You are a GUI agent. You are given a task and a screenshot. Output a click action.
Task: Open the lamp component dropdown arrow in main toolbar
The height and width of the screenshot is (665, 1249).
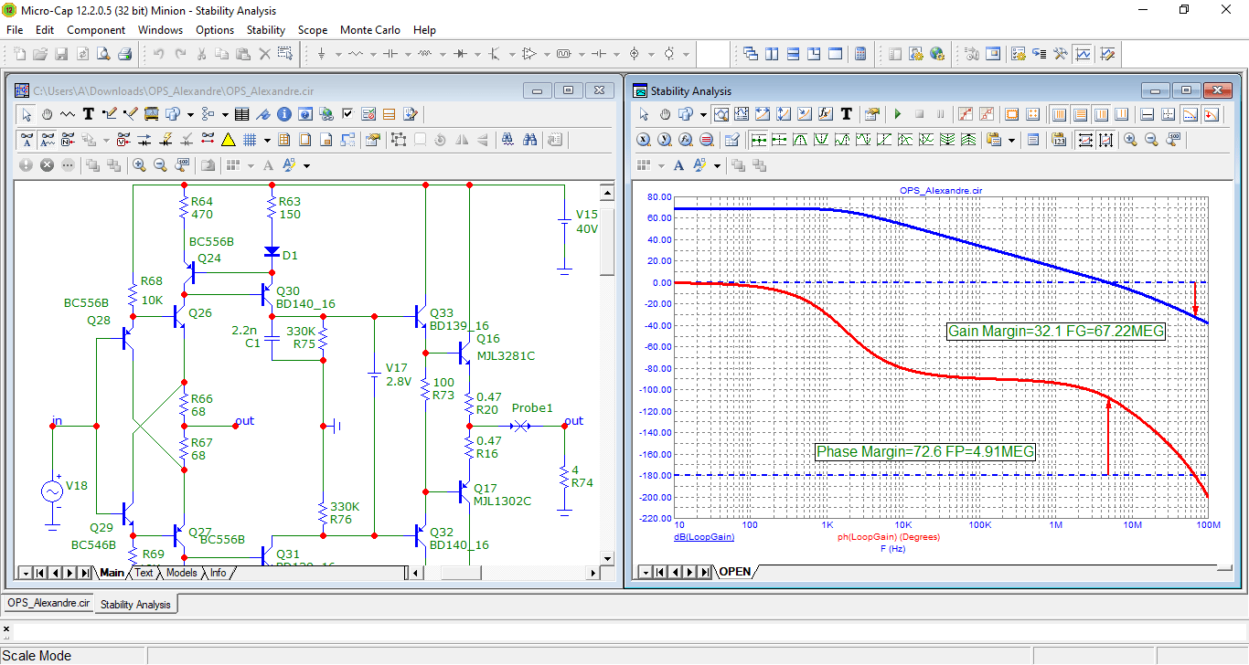687,54
